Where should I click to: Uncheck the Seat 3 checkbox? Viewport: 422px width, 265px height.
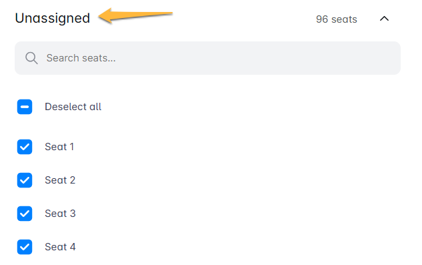(x=25, y=214)
